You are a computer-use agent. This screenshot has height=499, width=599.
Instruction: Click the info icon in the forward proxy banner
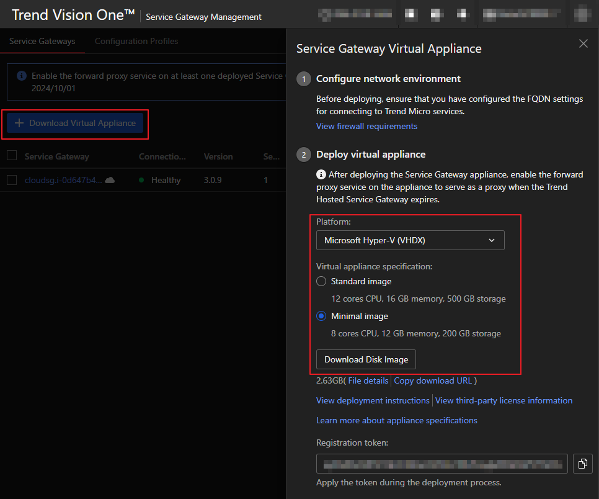click(x=22, y=76)
